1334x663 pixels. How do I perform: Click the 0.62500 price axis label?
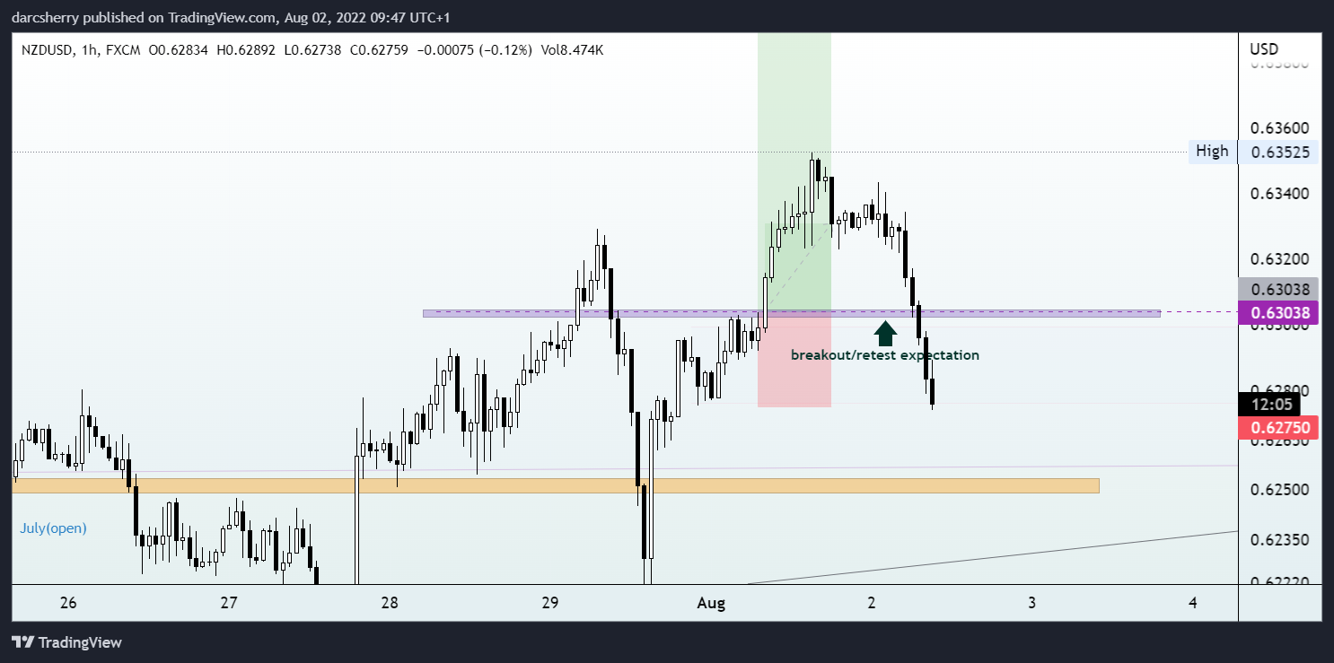click(1279, 491)
